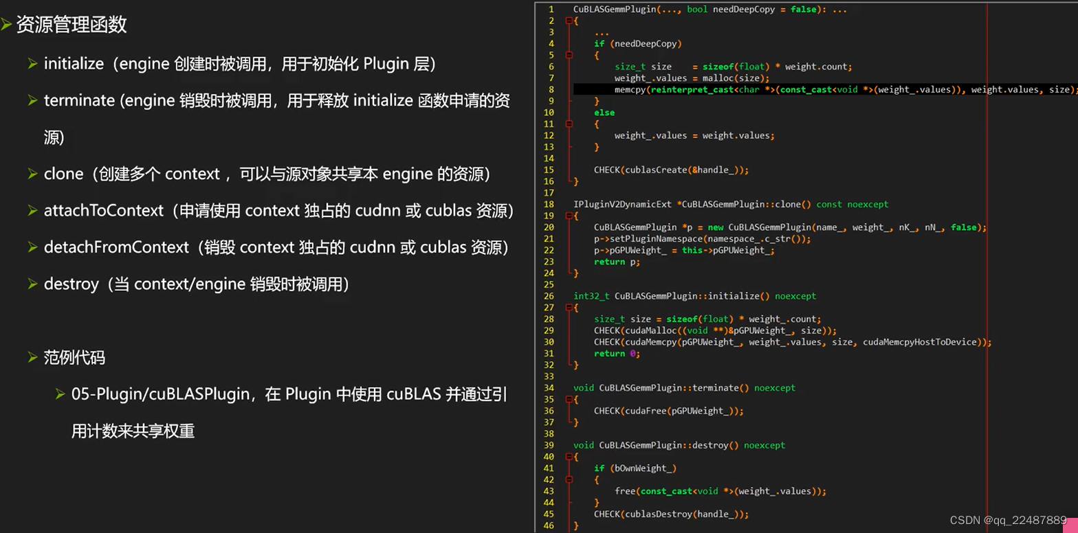
Task: Click line number 34 in the gutter
Action: tap(549, 387)
